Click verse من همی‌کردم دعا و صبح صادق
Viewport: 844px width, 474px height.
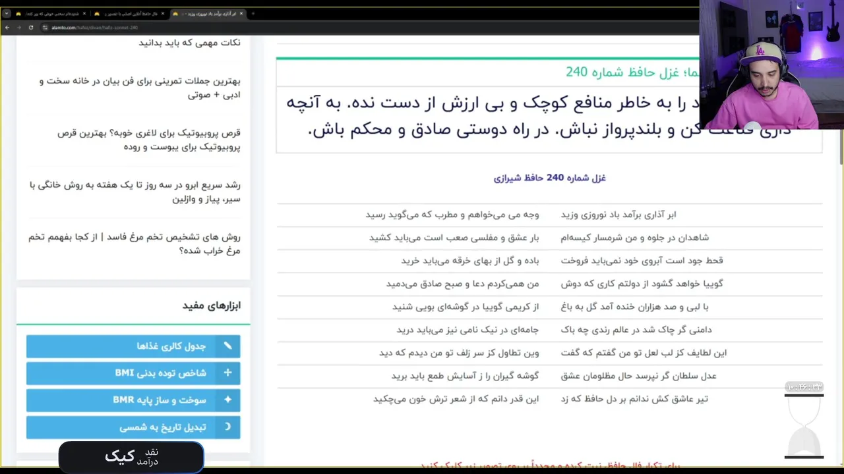[463, 284]
